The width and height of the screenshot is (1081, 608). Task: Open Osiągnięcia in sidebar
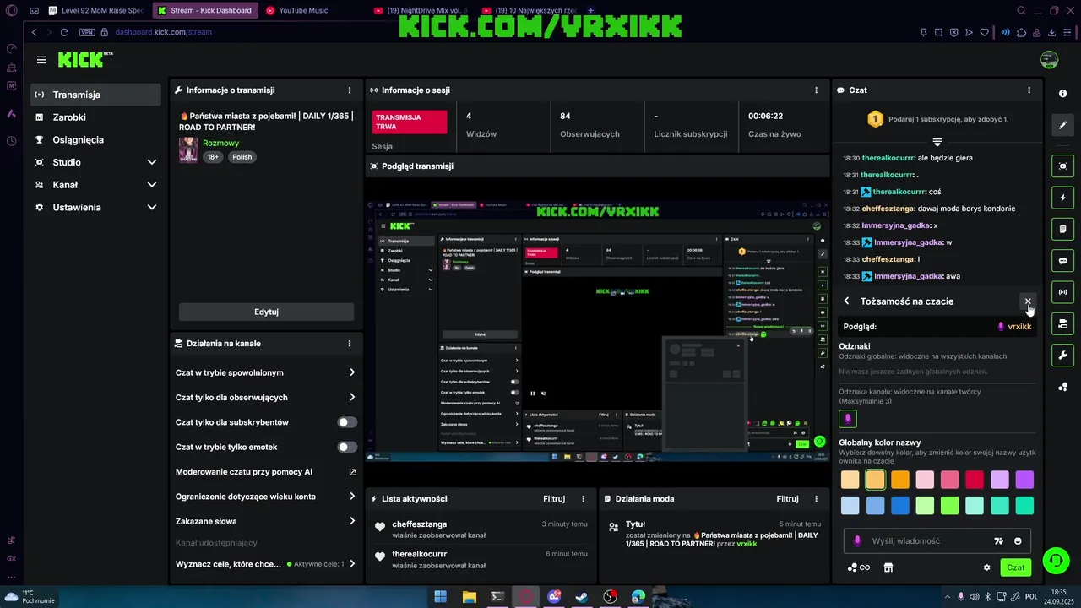(x=95, y=139)
